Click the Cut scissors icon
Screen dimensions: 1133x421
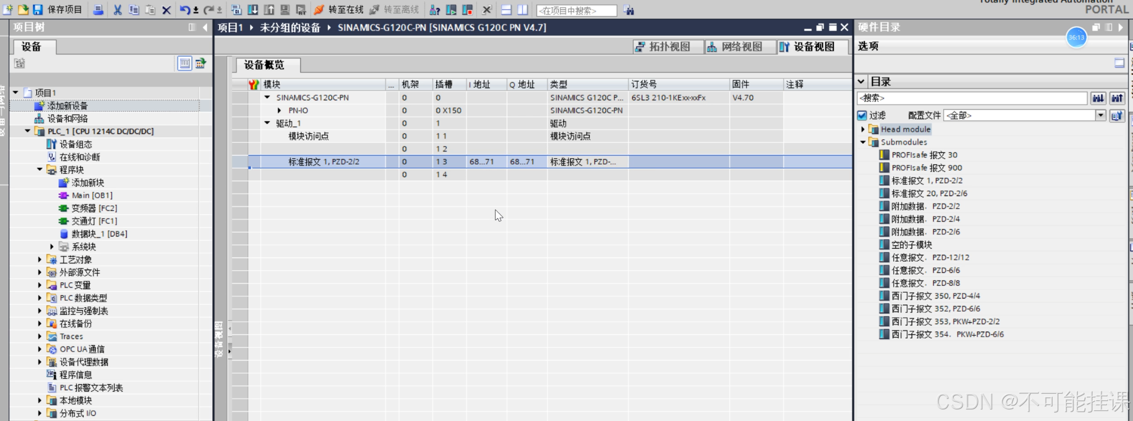118,10
